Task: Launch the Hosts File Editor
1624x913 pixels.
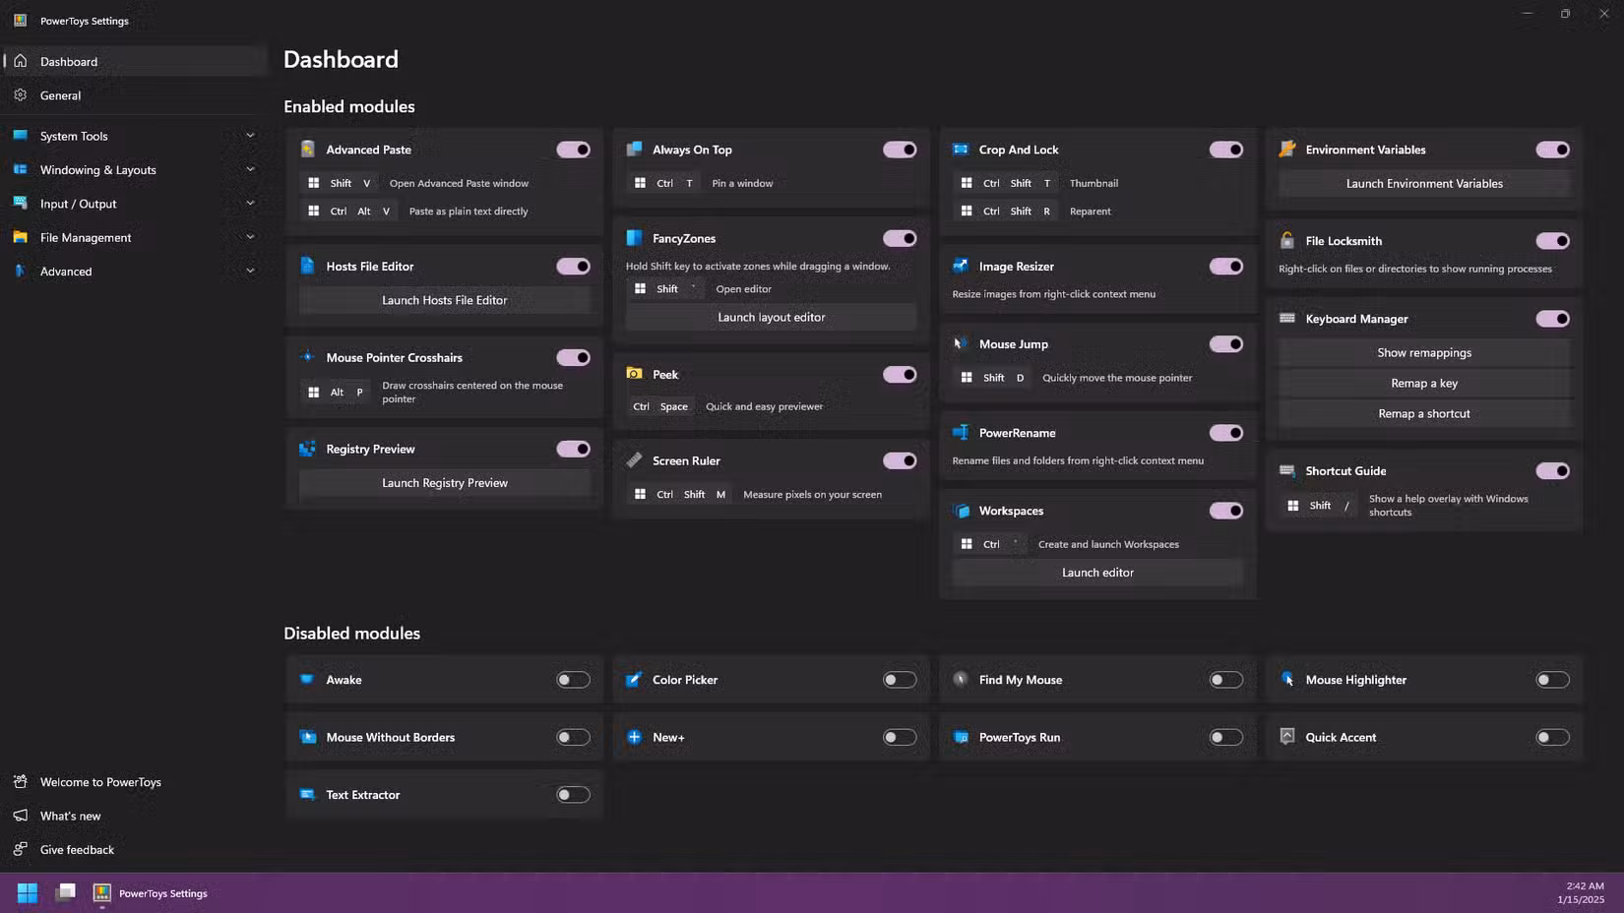Action: (x=444, y=300)
